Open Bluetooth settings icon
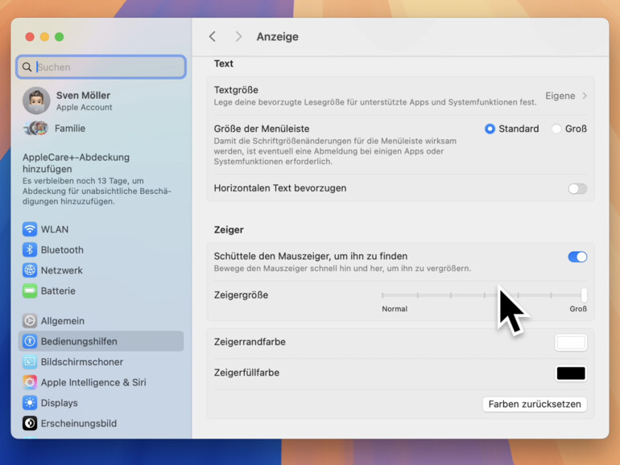 tap(30, 250)
